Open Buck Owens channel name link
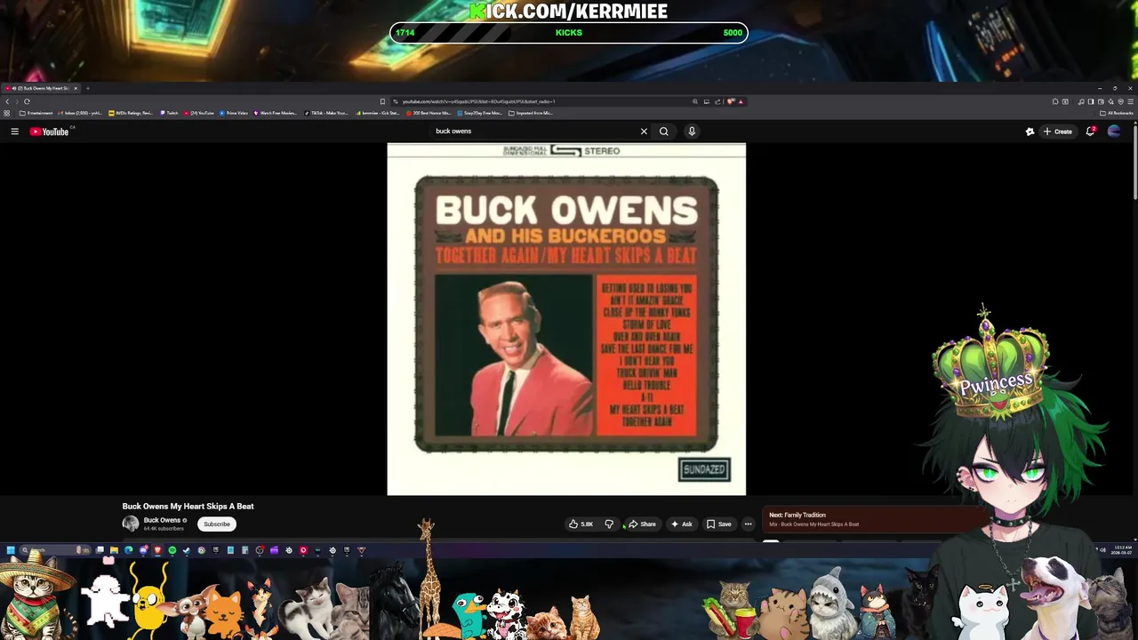 point(162,520)
